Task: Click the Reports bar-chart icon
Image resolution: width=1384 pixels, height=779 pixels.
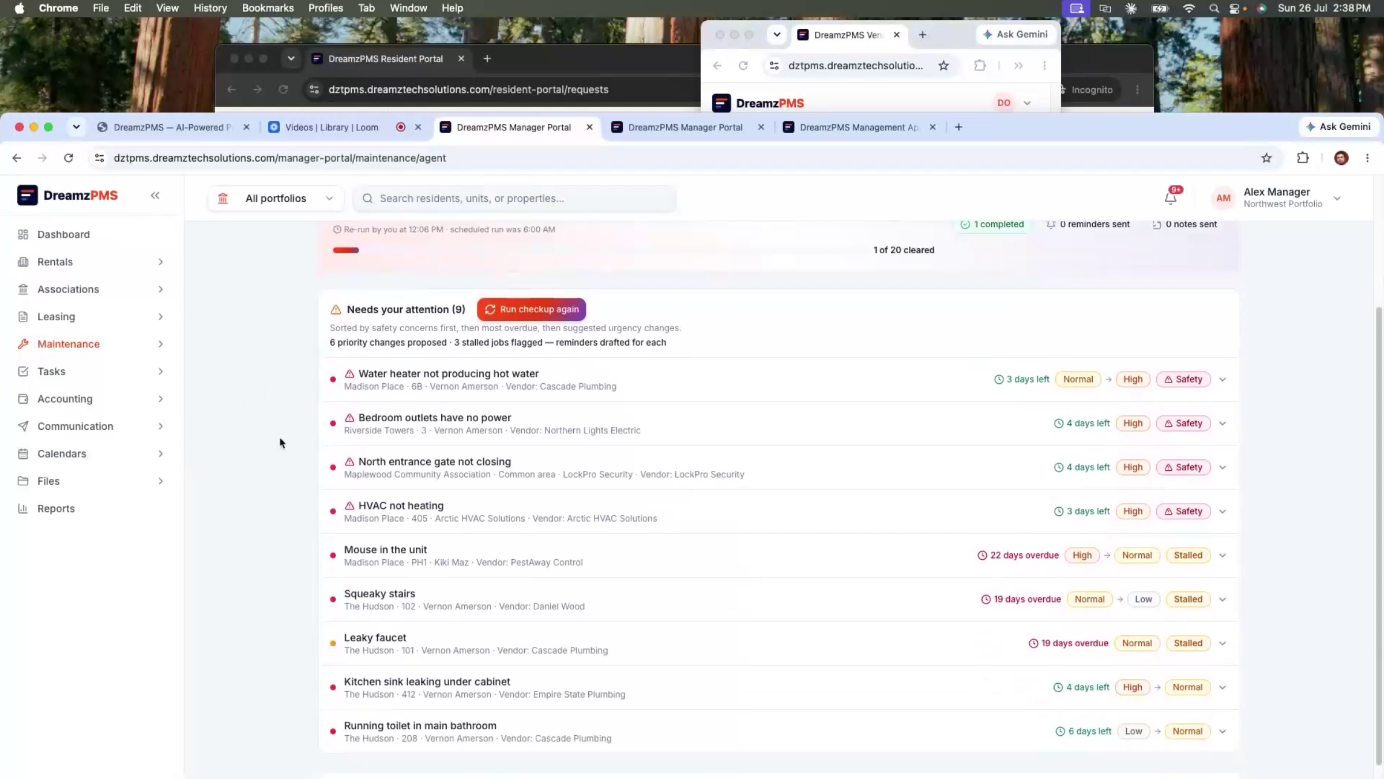Action: (x=23, y=508)
